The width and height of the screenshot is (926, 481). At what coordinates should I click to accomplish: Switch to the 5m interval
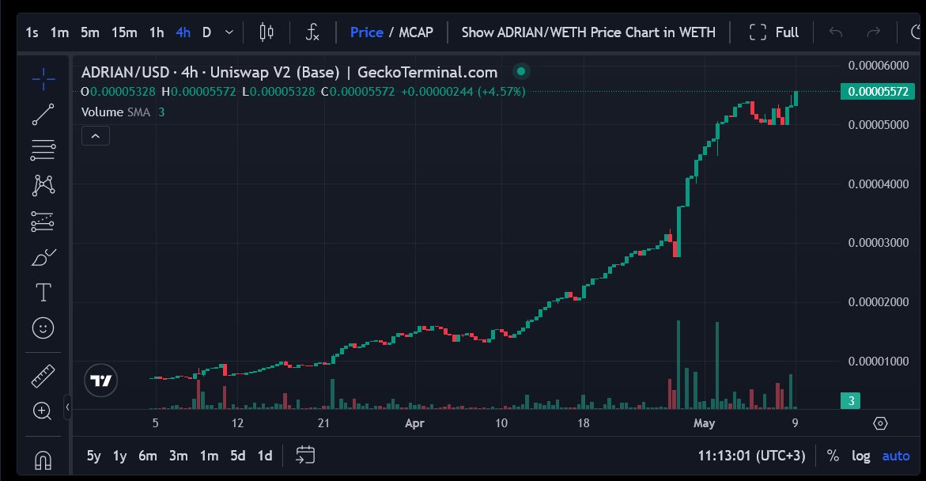pos(90,32)
